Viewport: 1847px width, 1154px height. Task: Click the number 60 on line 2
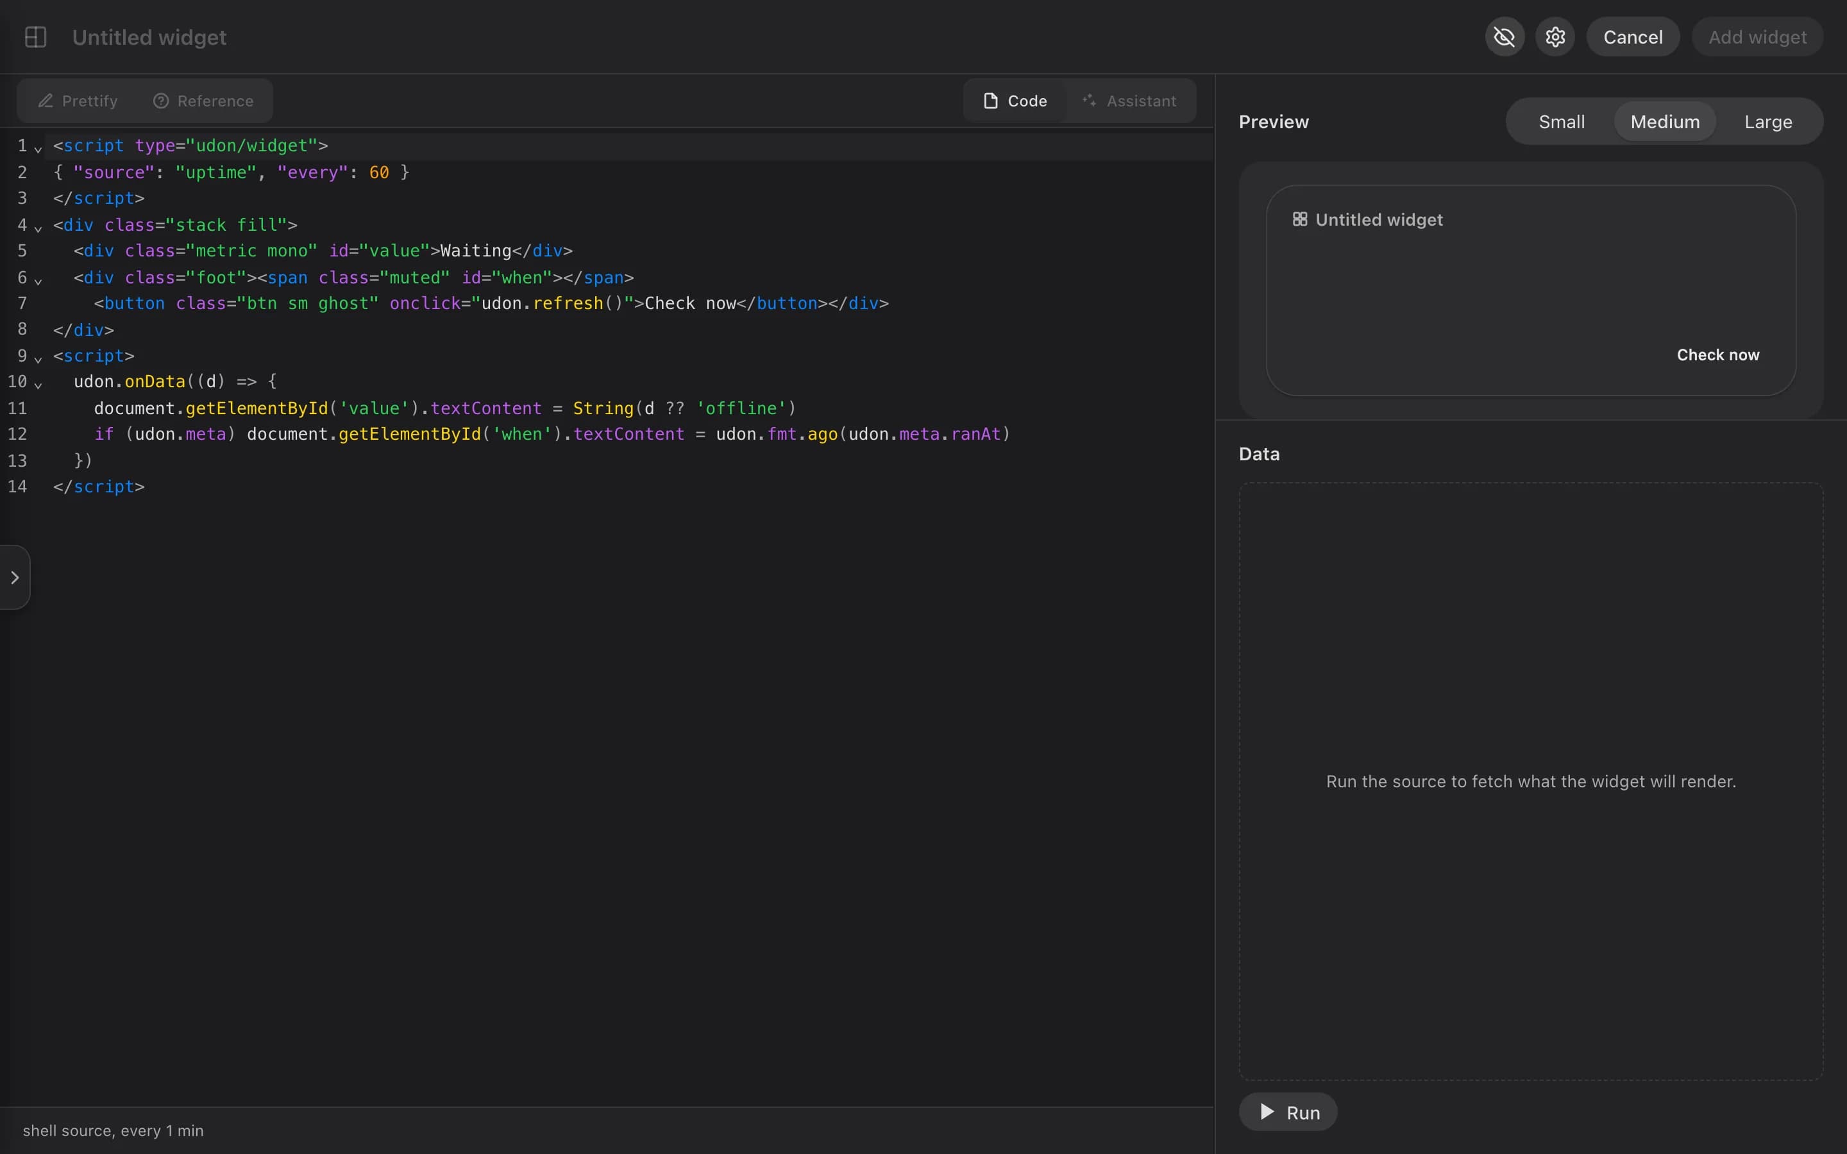click(x=379, y=172)
